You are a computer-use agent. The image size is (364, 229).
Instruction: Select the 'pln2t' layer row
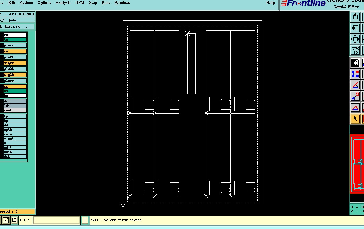tap(15, 57)
